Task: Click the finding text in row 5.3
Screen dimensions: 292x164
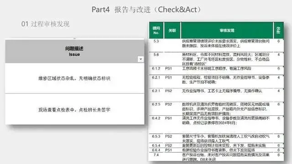Action: click(226, 43)
